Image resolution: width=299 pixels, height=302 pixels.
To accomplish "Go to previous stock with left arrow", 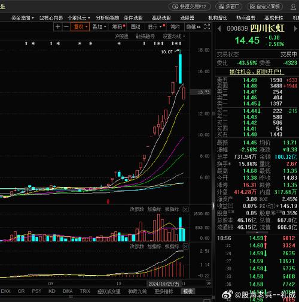I will pyautogui.click(x=219, y=29).
